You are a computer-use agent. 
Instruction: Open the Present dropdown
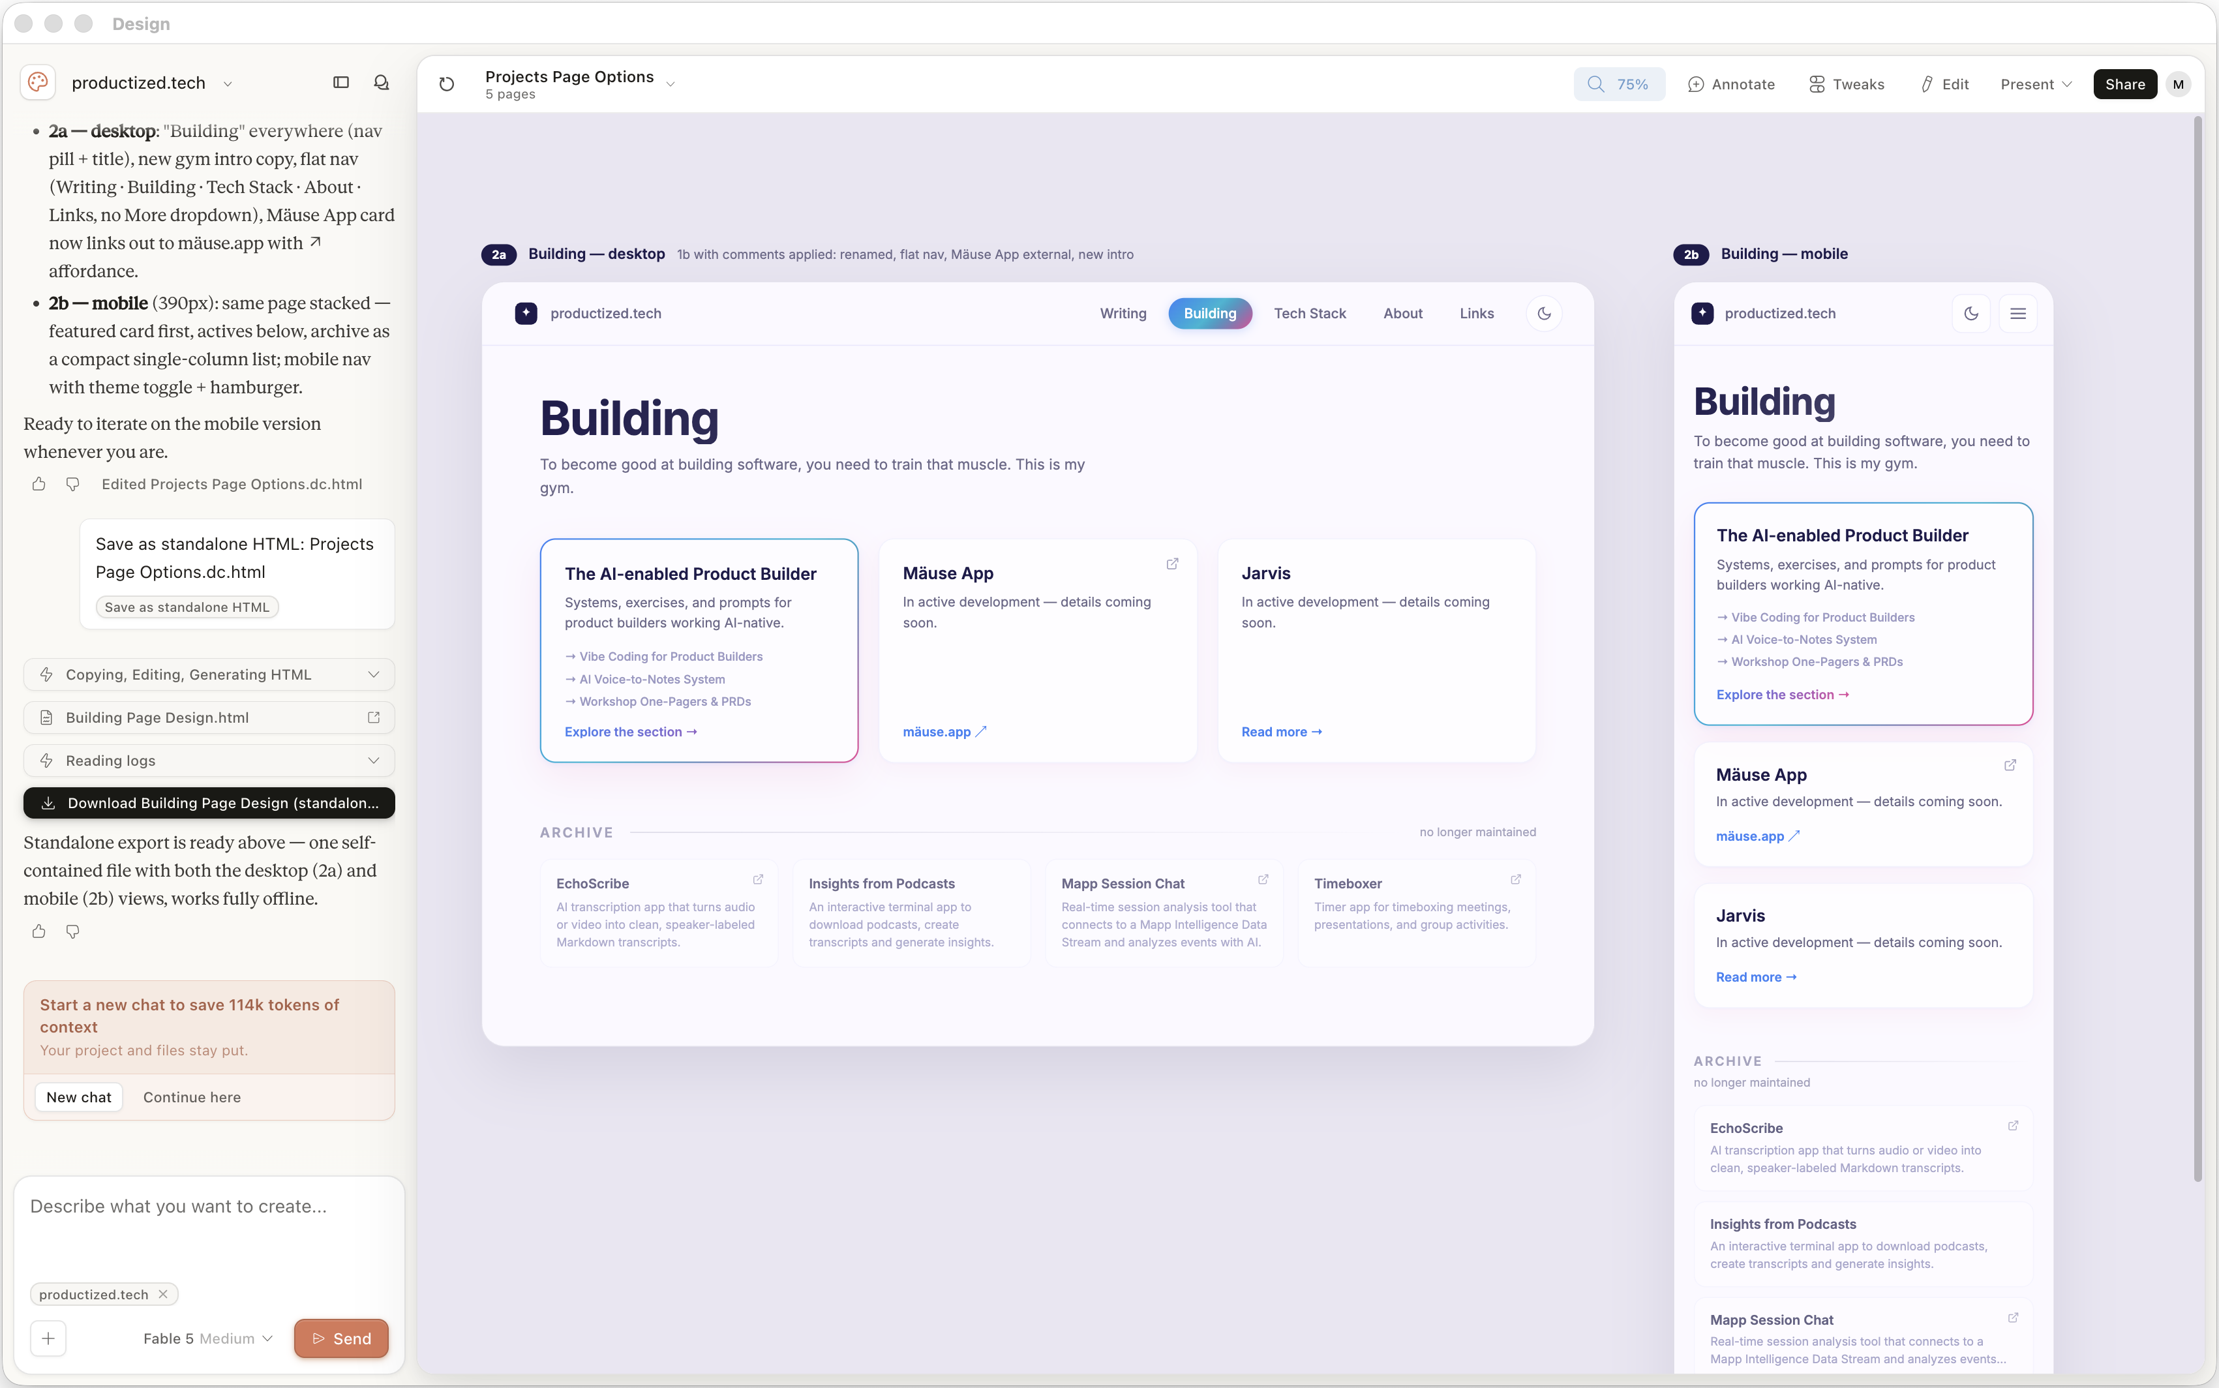[2036, 83]
